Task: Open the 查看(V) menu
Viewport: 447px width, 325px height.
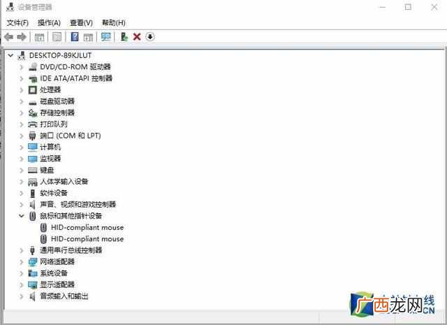Action: click(81, 23)
